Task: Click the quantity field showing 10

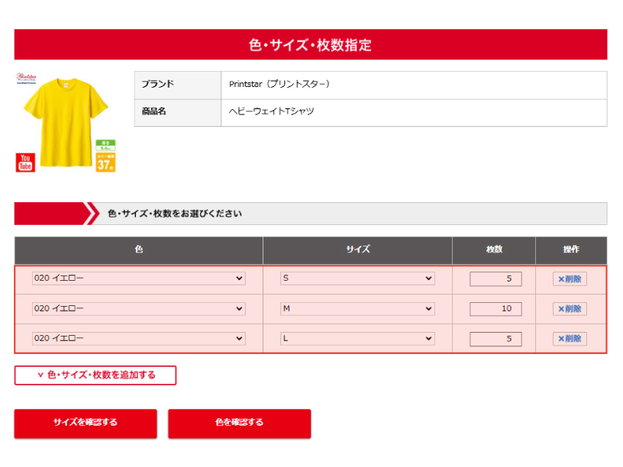Action: click(495, 309)
